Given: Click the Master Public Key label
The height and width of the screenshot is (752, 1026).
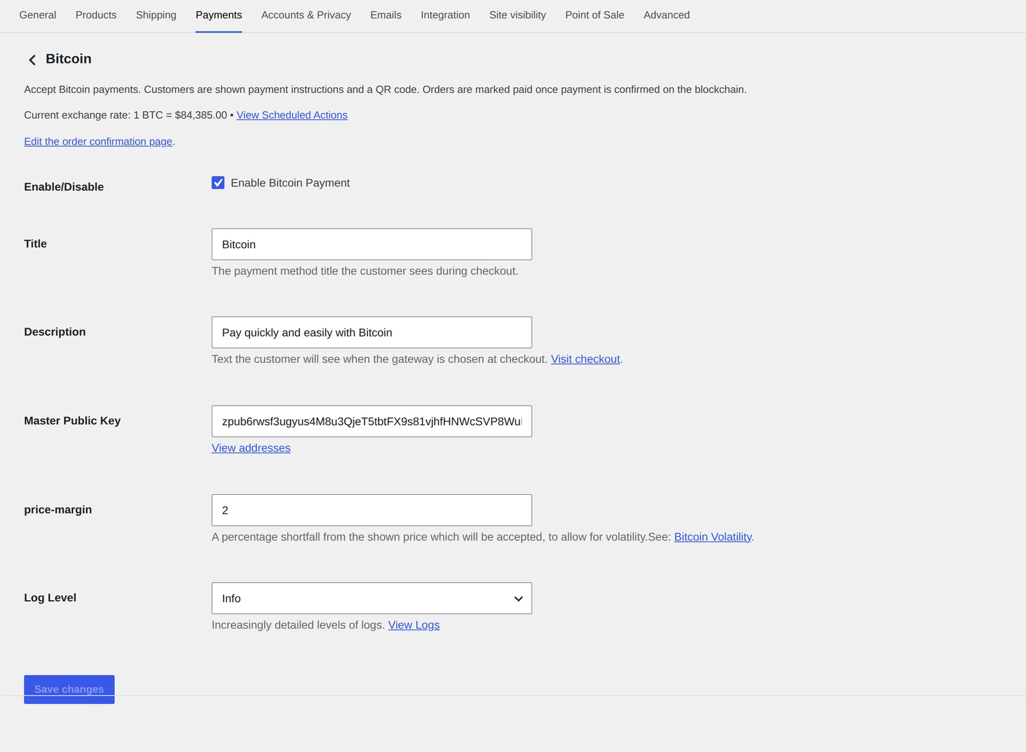Looking at the screenshot, I should coord(72,421).
